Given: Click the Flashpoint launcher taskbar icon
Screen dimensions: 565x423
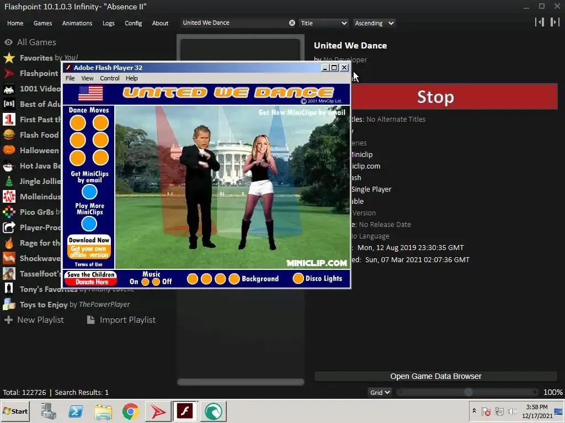Looking at the screenshot, I should point(158,411).
